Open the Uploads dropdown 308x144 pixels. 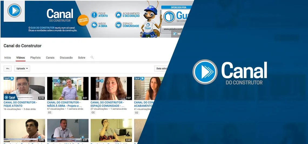click(x=22, y=68)
